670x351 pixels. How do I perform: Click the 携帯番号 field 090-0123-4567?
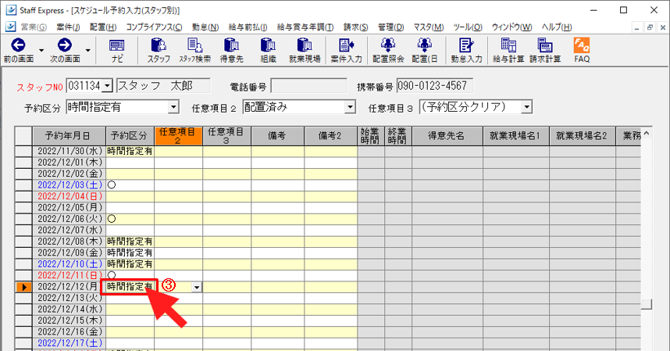click(x=434, y=86)
